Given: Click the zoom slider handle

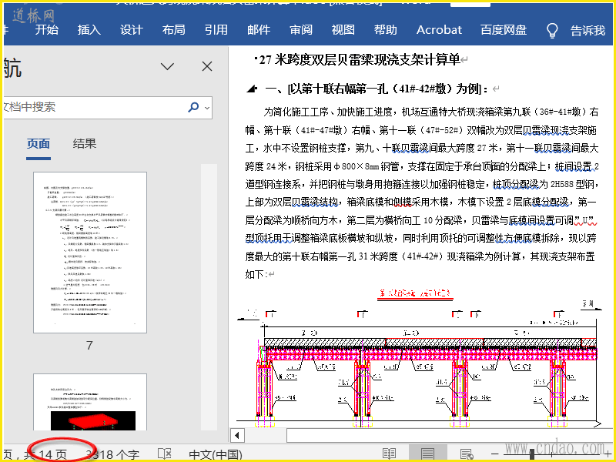Looking at the screenshot, I should point(532,454).
